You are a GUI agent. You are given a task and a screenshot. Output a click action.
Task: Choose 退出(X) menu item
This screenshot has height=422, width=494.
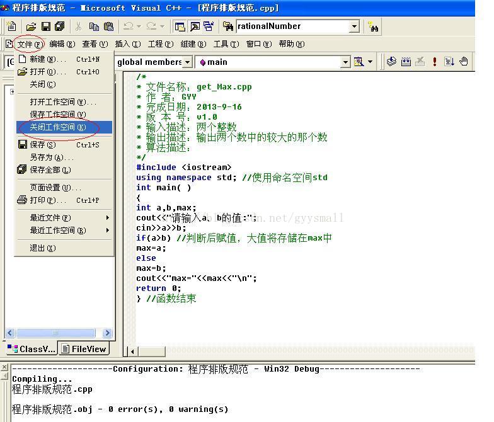coord(64,248)
